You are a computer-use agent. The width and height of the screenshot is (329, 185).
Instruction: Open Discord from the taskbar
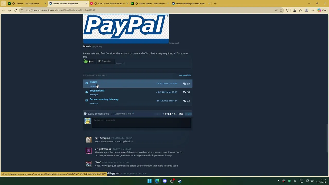point(165,181)
